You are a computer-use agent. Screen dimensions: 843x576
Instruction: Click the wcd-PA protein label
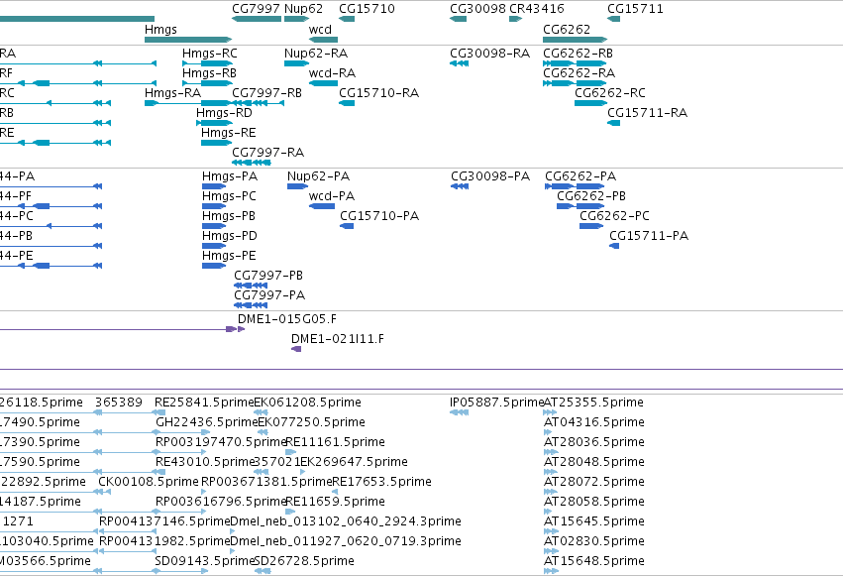click(x=332, y=196)
